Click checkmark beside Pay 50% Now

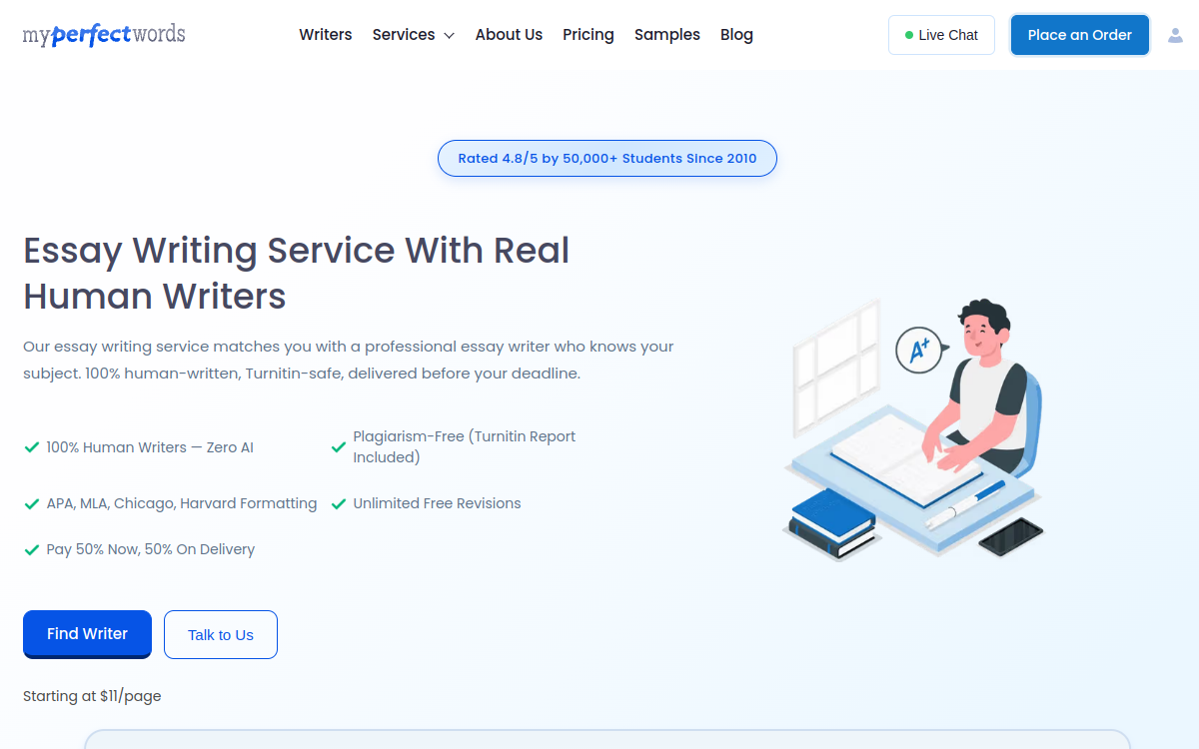click(x=31, y=549)
